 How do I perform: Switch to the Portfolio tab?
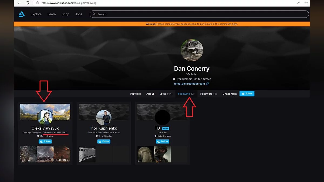(x=135, y=94)
